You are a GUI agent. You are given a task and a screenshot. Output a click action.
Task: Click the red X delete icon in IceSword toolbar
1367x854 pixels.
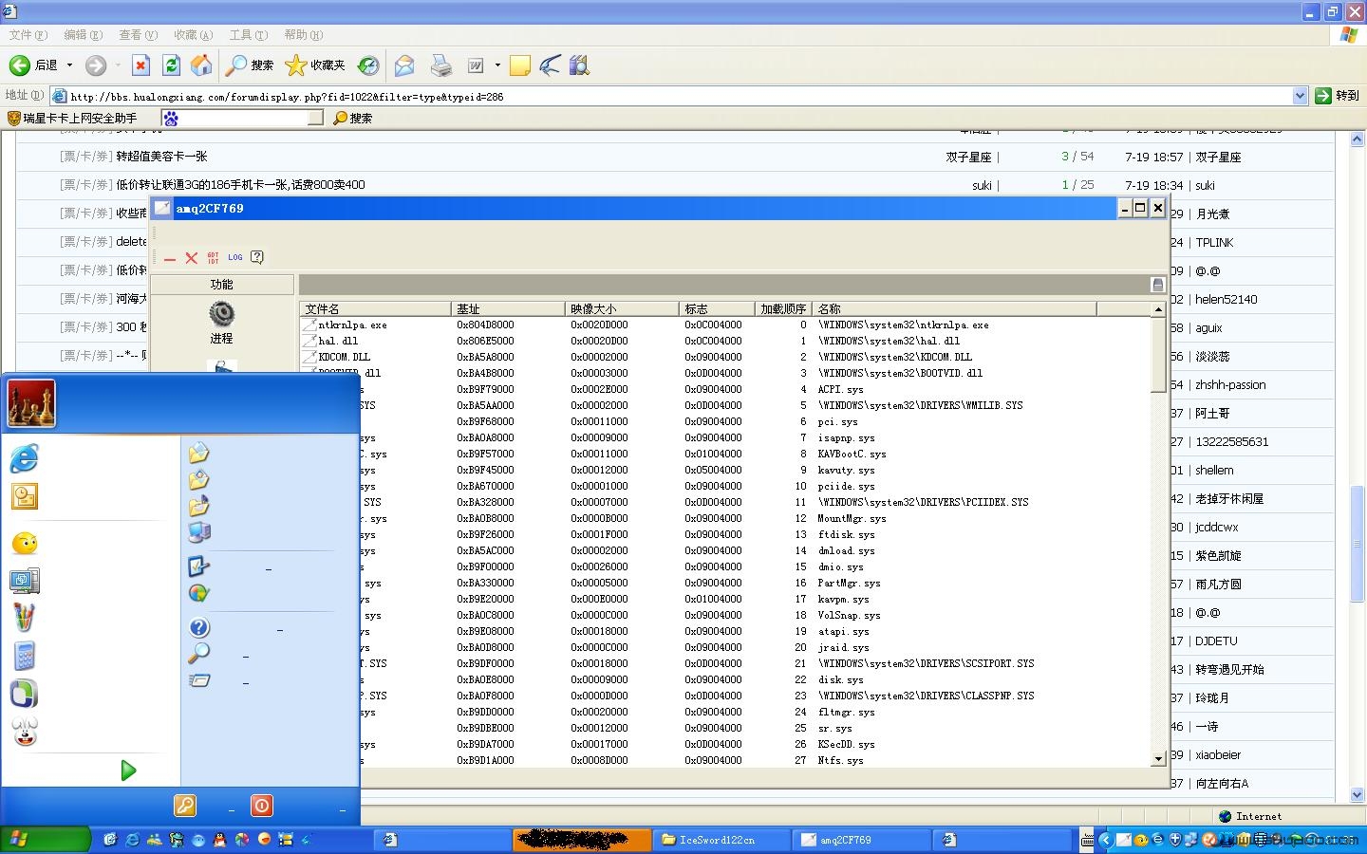pos(191,257)
